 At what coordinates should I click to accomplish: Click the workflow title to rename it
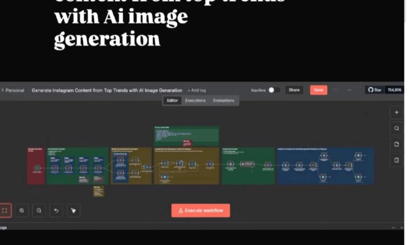pyautogui.click(x=107, y=90)
